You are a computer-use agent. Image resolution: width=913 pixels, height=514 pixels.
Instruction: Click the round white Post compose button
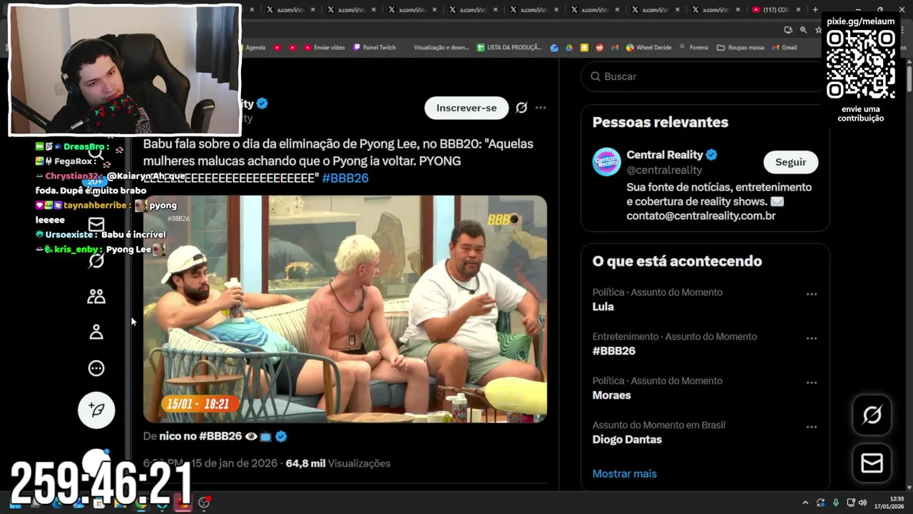[x=96, y=410]
